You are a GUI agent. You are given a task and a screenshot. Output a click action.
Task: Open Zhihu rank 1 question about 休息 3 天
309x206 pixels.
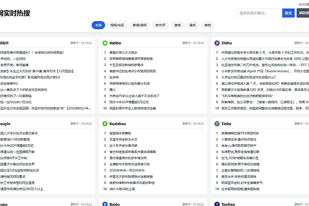pos(265,53)
